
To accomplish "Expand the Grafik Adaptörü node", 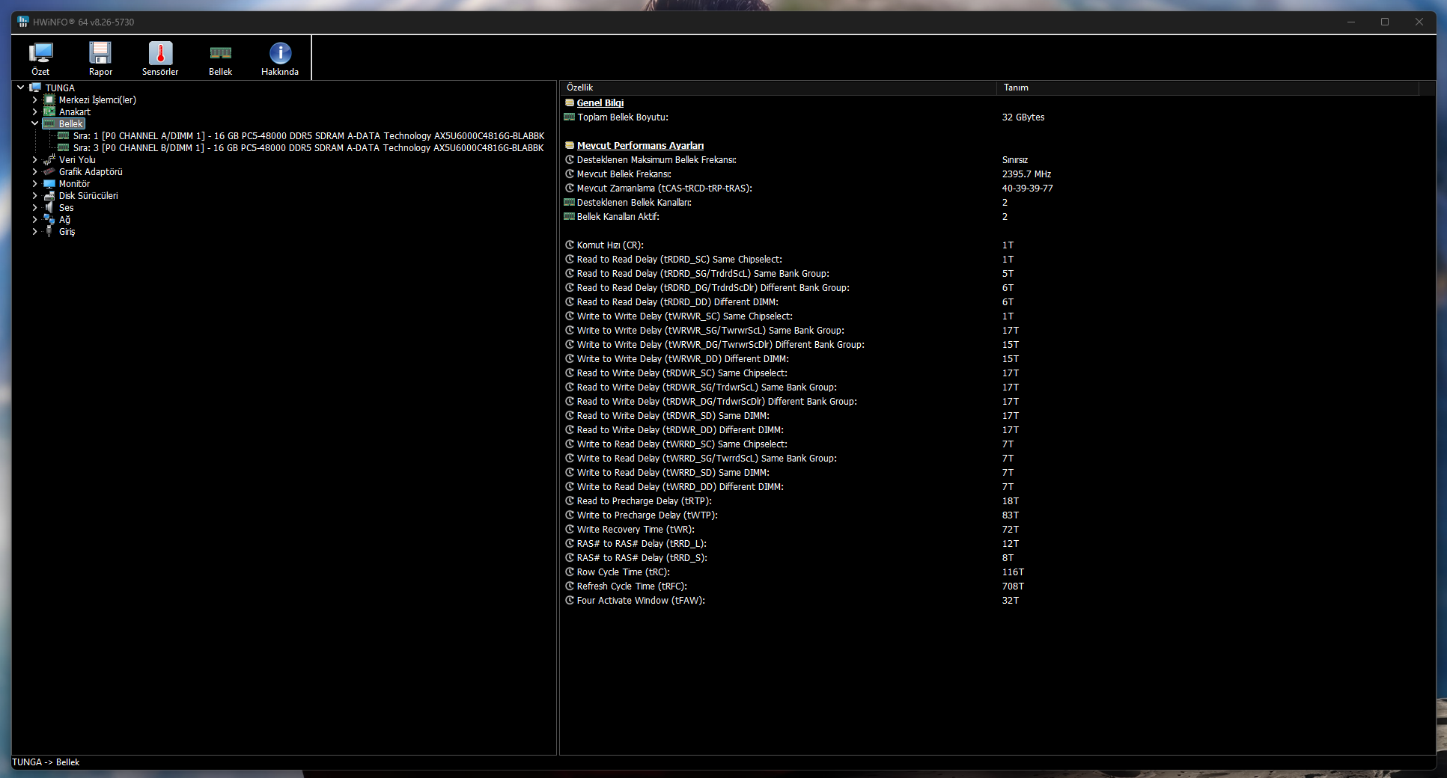I will [34, 171].
